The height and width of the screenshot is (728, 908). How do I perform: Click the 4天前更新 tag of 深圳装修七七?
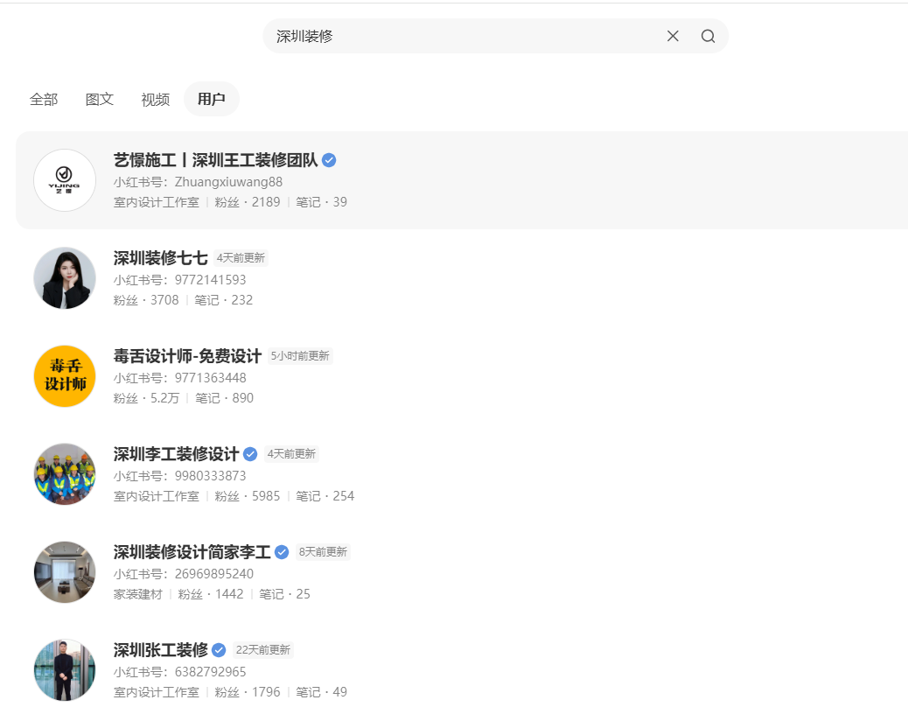[x=241, y=258]
